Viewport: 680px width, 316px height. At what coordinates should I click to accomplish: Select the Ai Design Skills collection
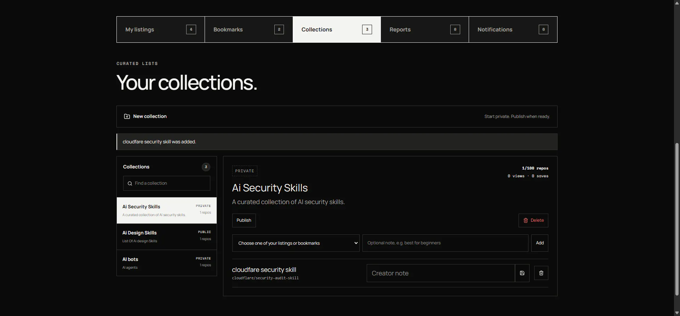[x=167, y=237]
